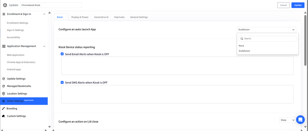Image resolution: width=308 pixels, height=131 pixels.
Task: Select Managed Bookmarks in the sidebar
Action: (x=19, y=86)
